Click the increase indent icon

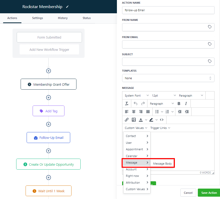click(x=187, y=112)
